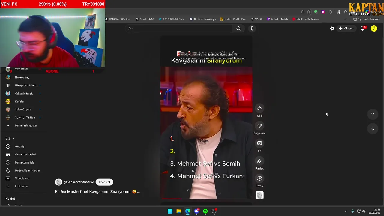The height and width of the screenshot is (216, 384).
Task: Seek using the red Shorts progress bar
Action: pyautogui.click(x=206, y=199)
